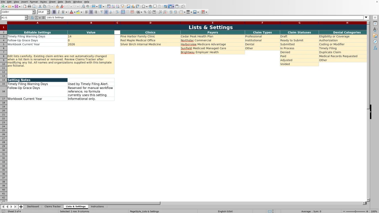379x213 pixels.
Task: Click the Print icon in toolbar
Action: [x=29, y=6]
